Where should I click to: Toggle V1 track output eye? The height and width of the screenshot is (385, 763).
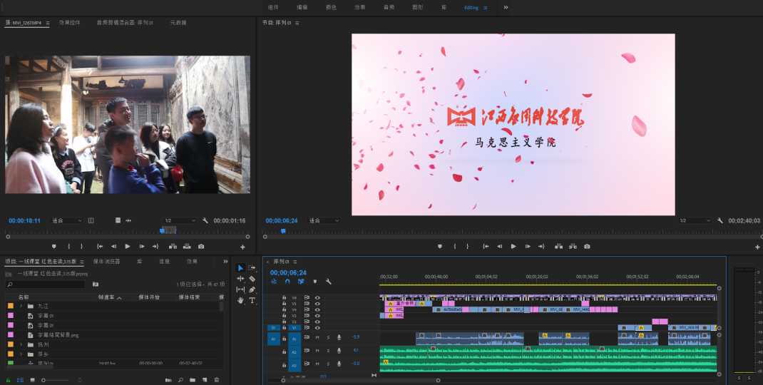tap(317, 327)
